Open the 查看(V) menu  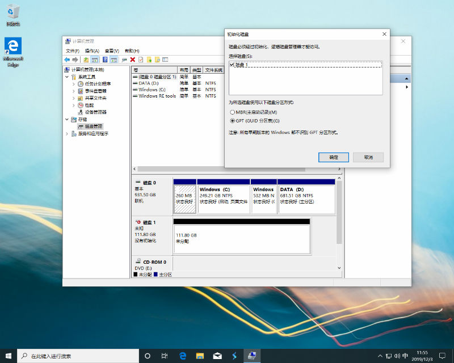pos(112,50)
